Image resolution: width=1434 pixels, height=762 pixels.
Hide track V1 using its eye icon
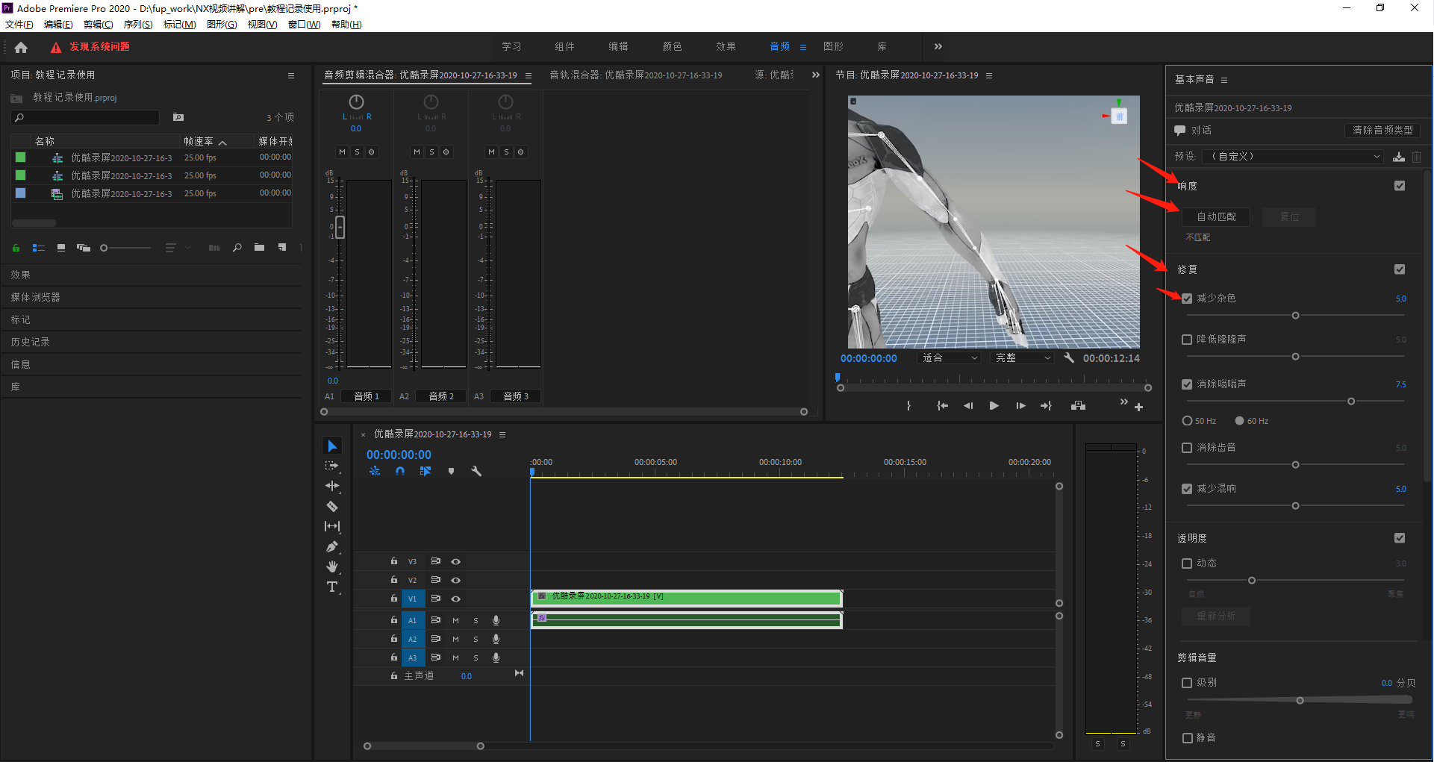[x=455, y=599]
